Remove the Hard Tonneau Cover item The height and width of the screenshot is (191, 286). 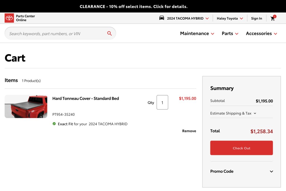pos(189,131)
